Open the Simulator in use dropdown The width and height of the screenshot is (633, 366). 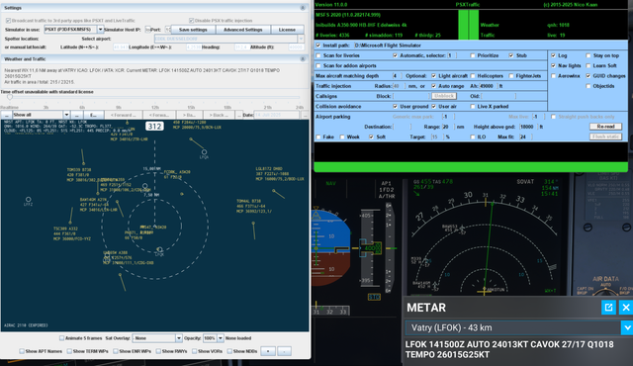pyautogui.click(x=100, y=30)
